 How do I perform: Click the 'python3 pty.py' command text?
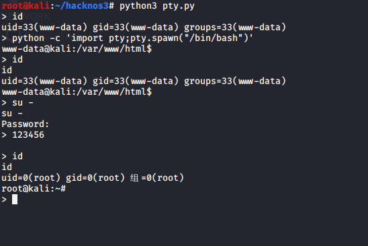pyautogui.click(x=157, y=5)
